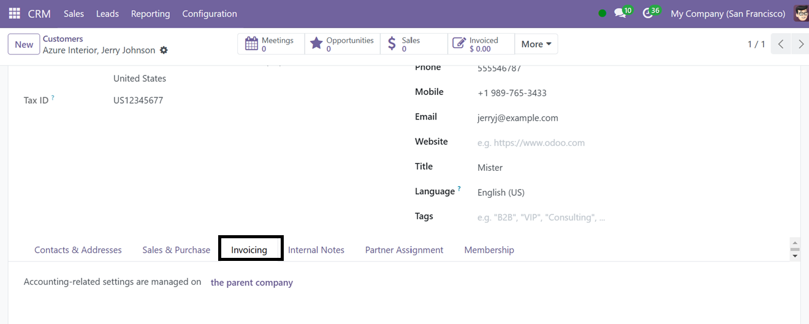Click the Azure Interior, Jerry Johnson title
The height and width of the screenshot is (324, 809).
[99, 50]
